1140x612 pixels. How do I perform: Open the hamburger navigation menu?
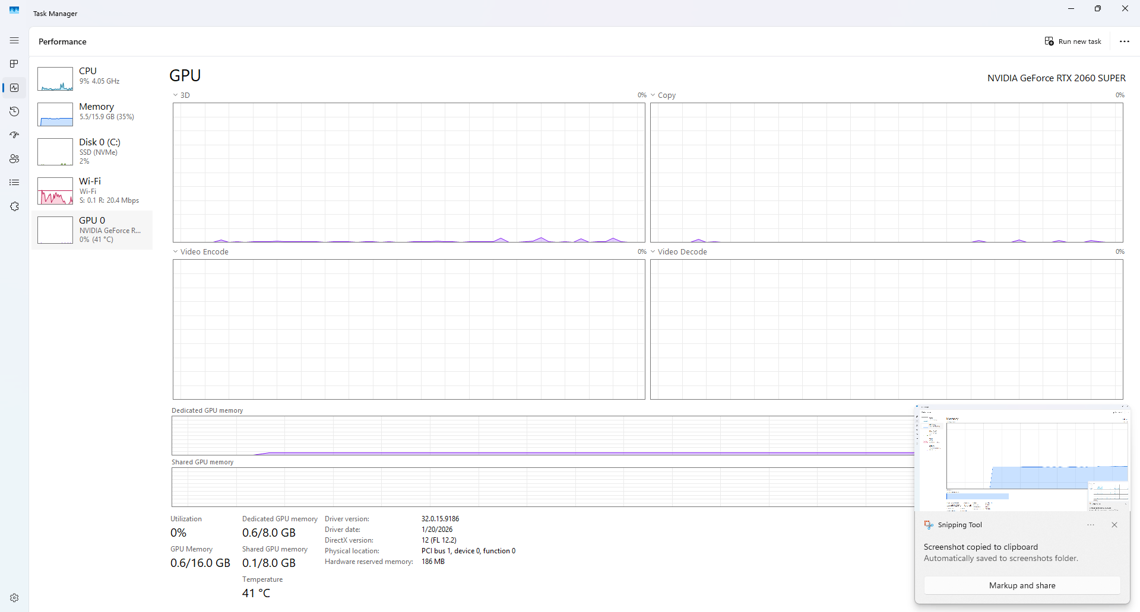tap(14, 40)
